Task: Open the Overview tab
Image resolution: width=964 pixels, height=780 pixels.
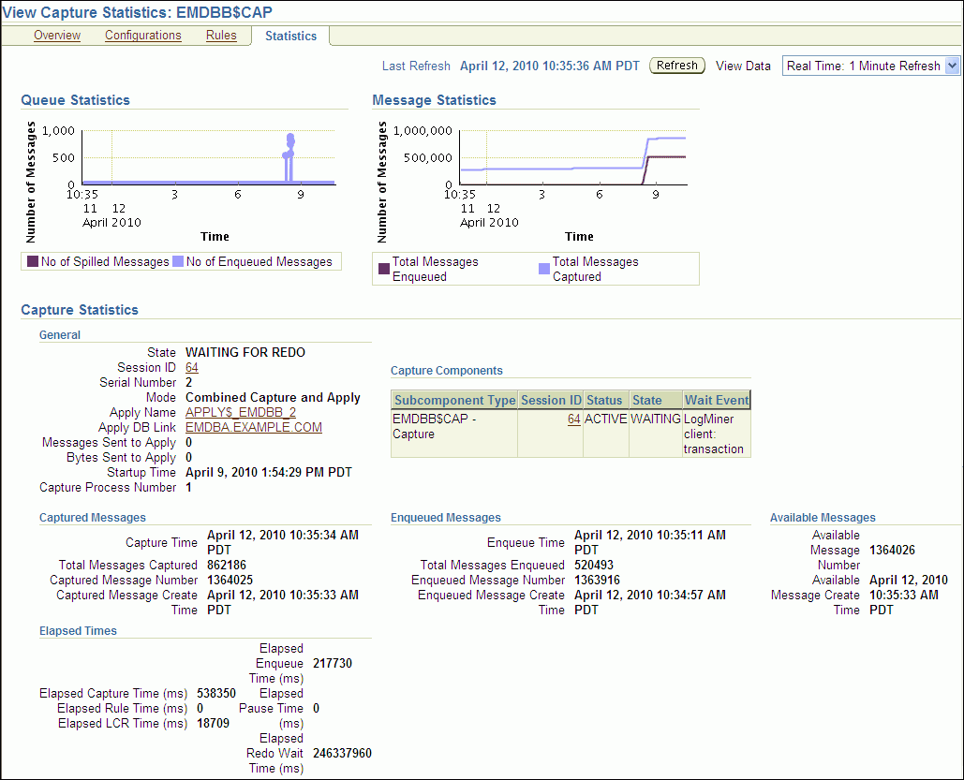Action: [57, 36]
